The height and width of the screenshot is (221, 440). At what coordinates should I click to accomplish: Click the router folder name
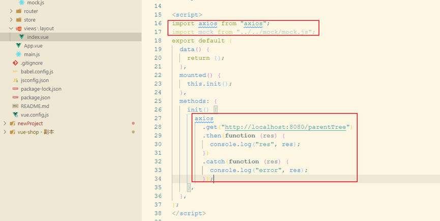(31, 11)
